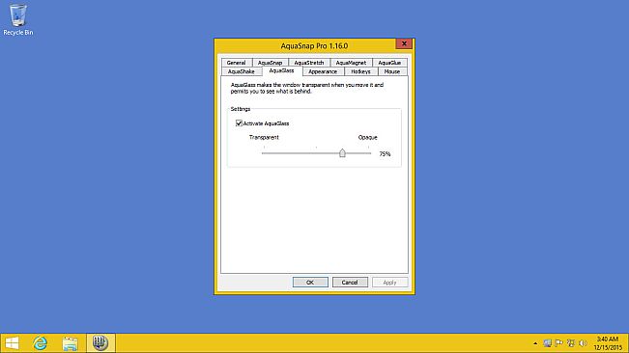Open the taskbar clock and date
Viewport: 629px width, 353px height.
pyautogui.click(x=608, y=343)
